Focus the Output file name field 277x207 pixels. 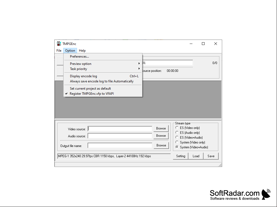[x=120, y=145]
